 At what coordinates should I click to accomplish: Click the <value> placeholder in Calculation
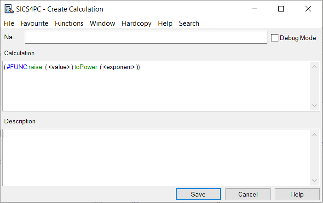coord(59,67)
